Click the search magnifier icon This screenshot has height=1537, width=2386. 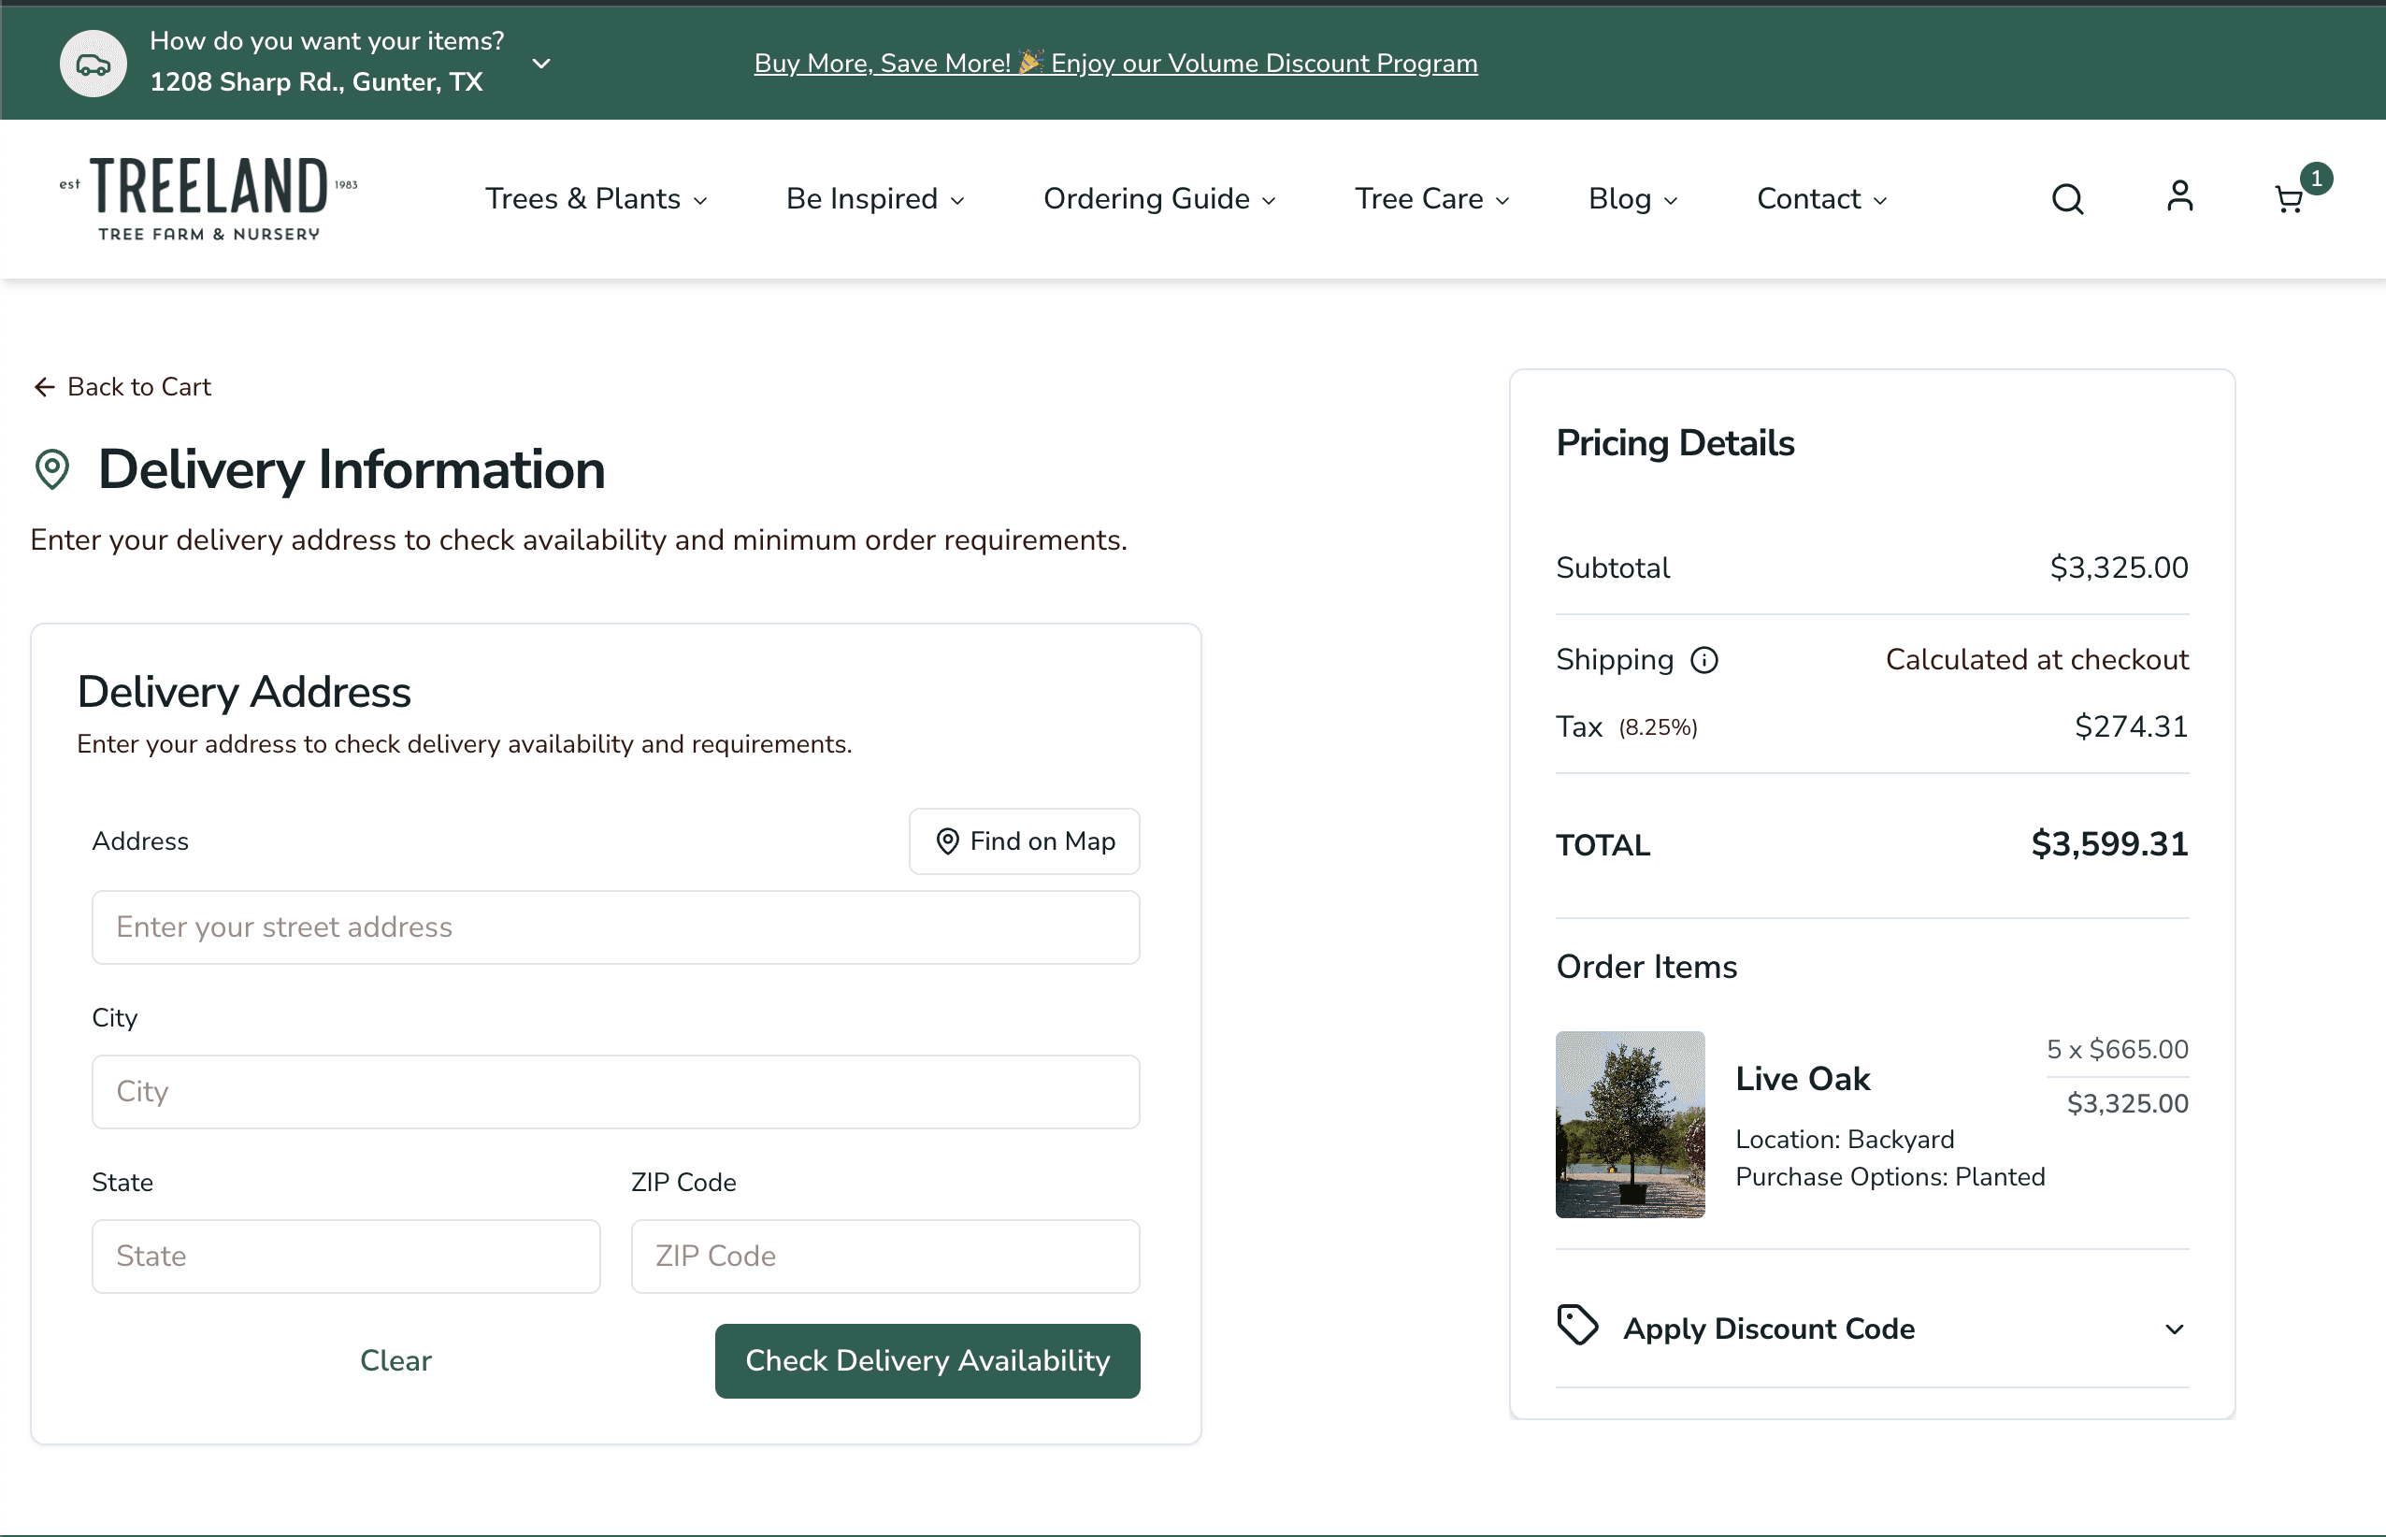point(2066,198)
